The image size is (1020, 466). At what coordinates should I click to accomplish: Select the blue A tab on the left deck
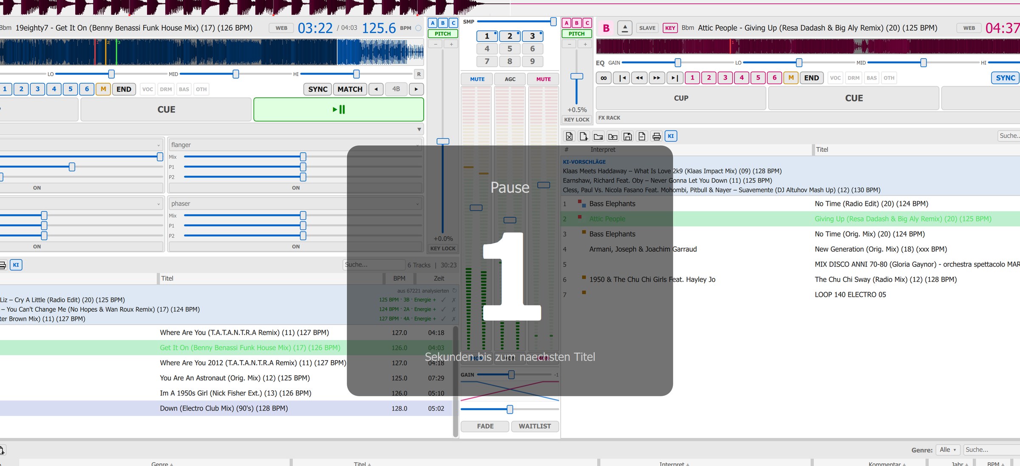click(433, 23)
